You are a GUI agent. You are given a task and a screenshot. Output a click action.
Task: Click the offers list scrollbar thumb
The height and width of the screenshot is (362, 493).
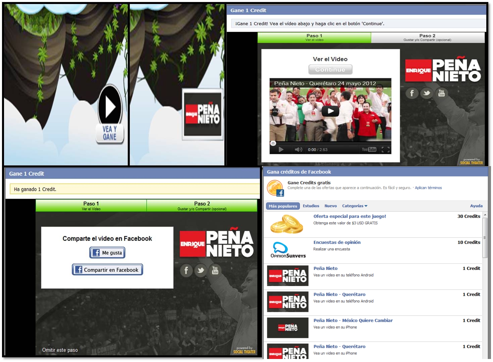(x=485, y=238)
